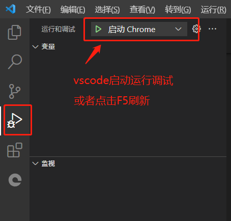Collapse the 监视 section chevron
Image resolution: width=231 pixels, height=221 pixels.
[35, 163]
